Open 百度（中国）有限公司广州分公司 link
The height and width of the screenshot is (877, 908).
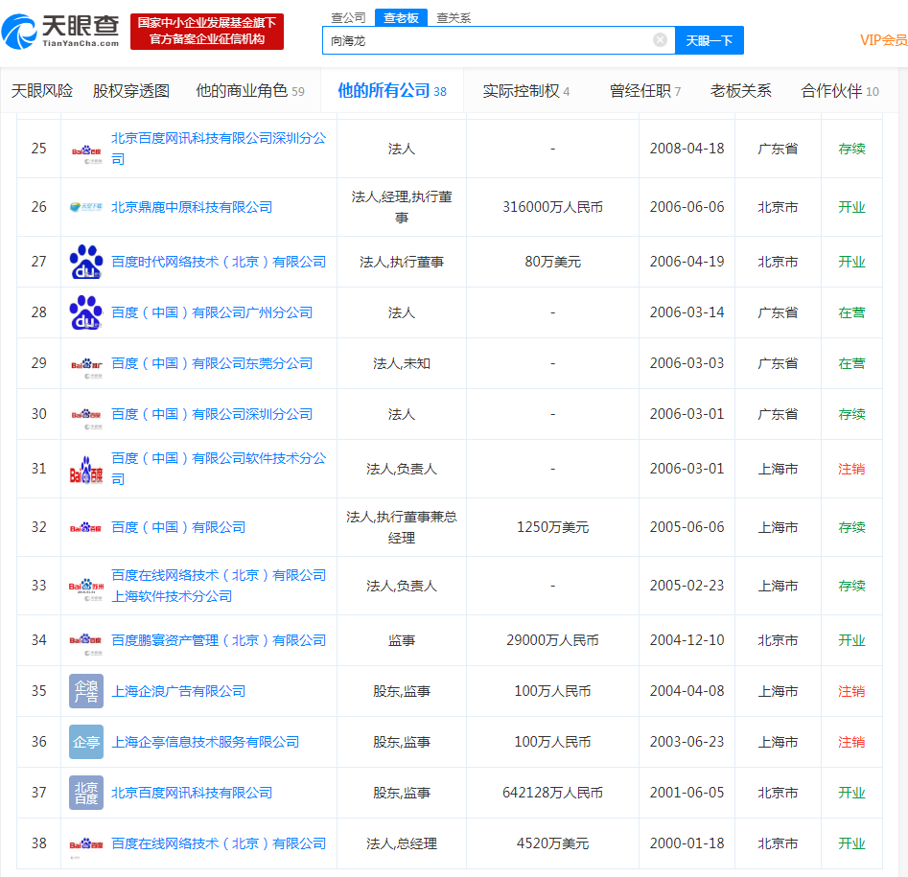212,312
